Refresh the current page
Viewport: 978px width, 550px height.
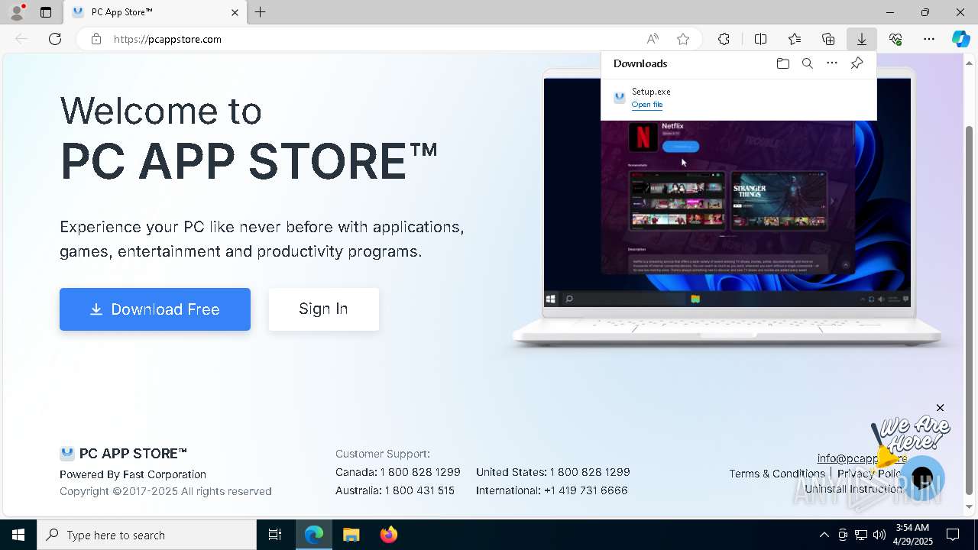click(55, 39)
